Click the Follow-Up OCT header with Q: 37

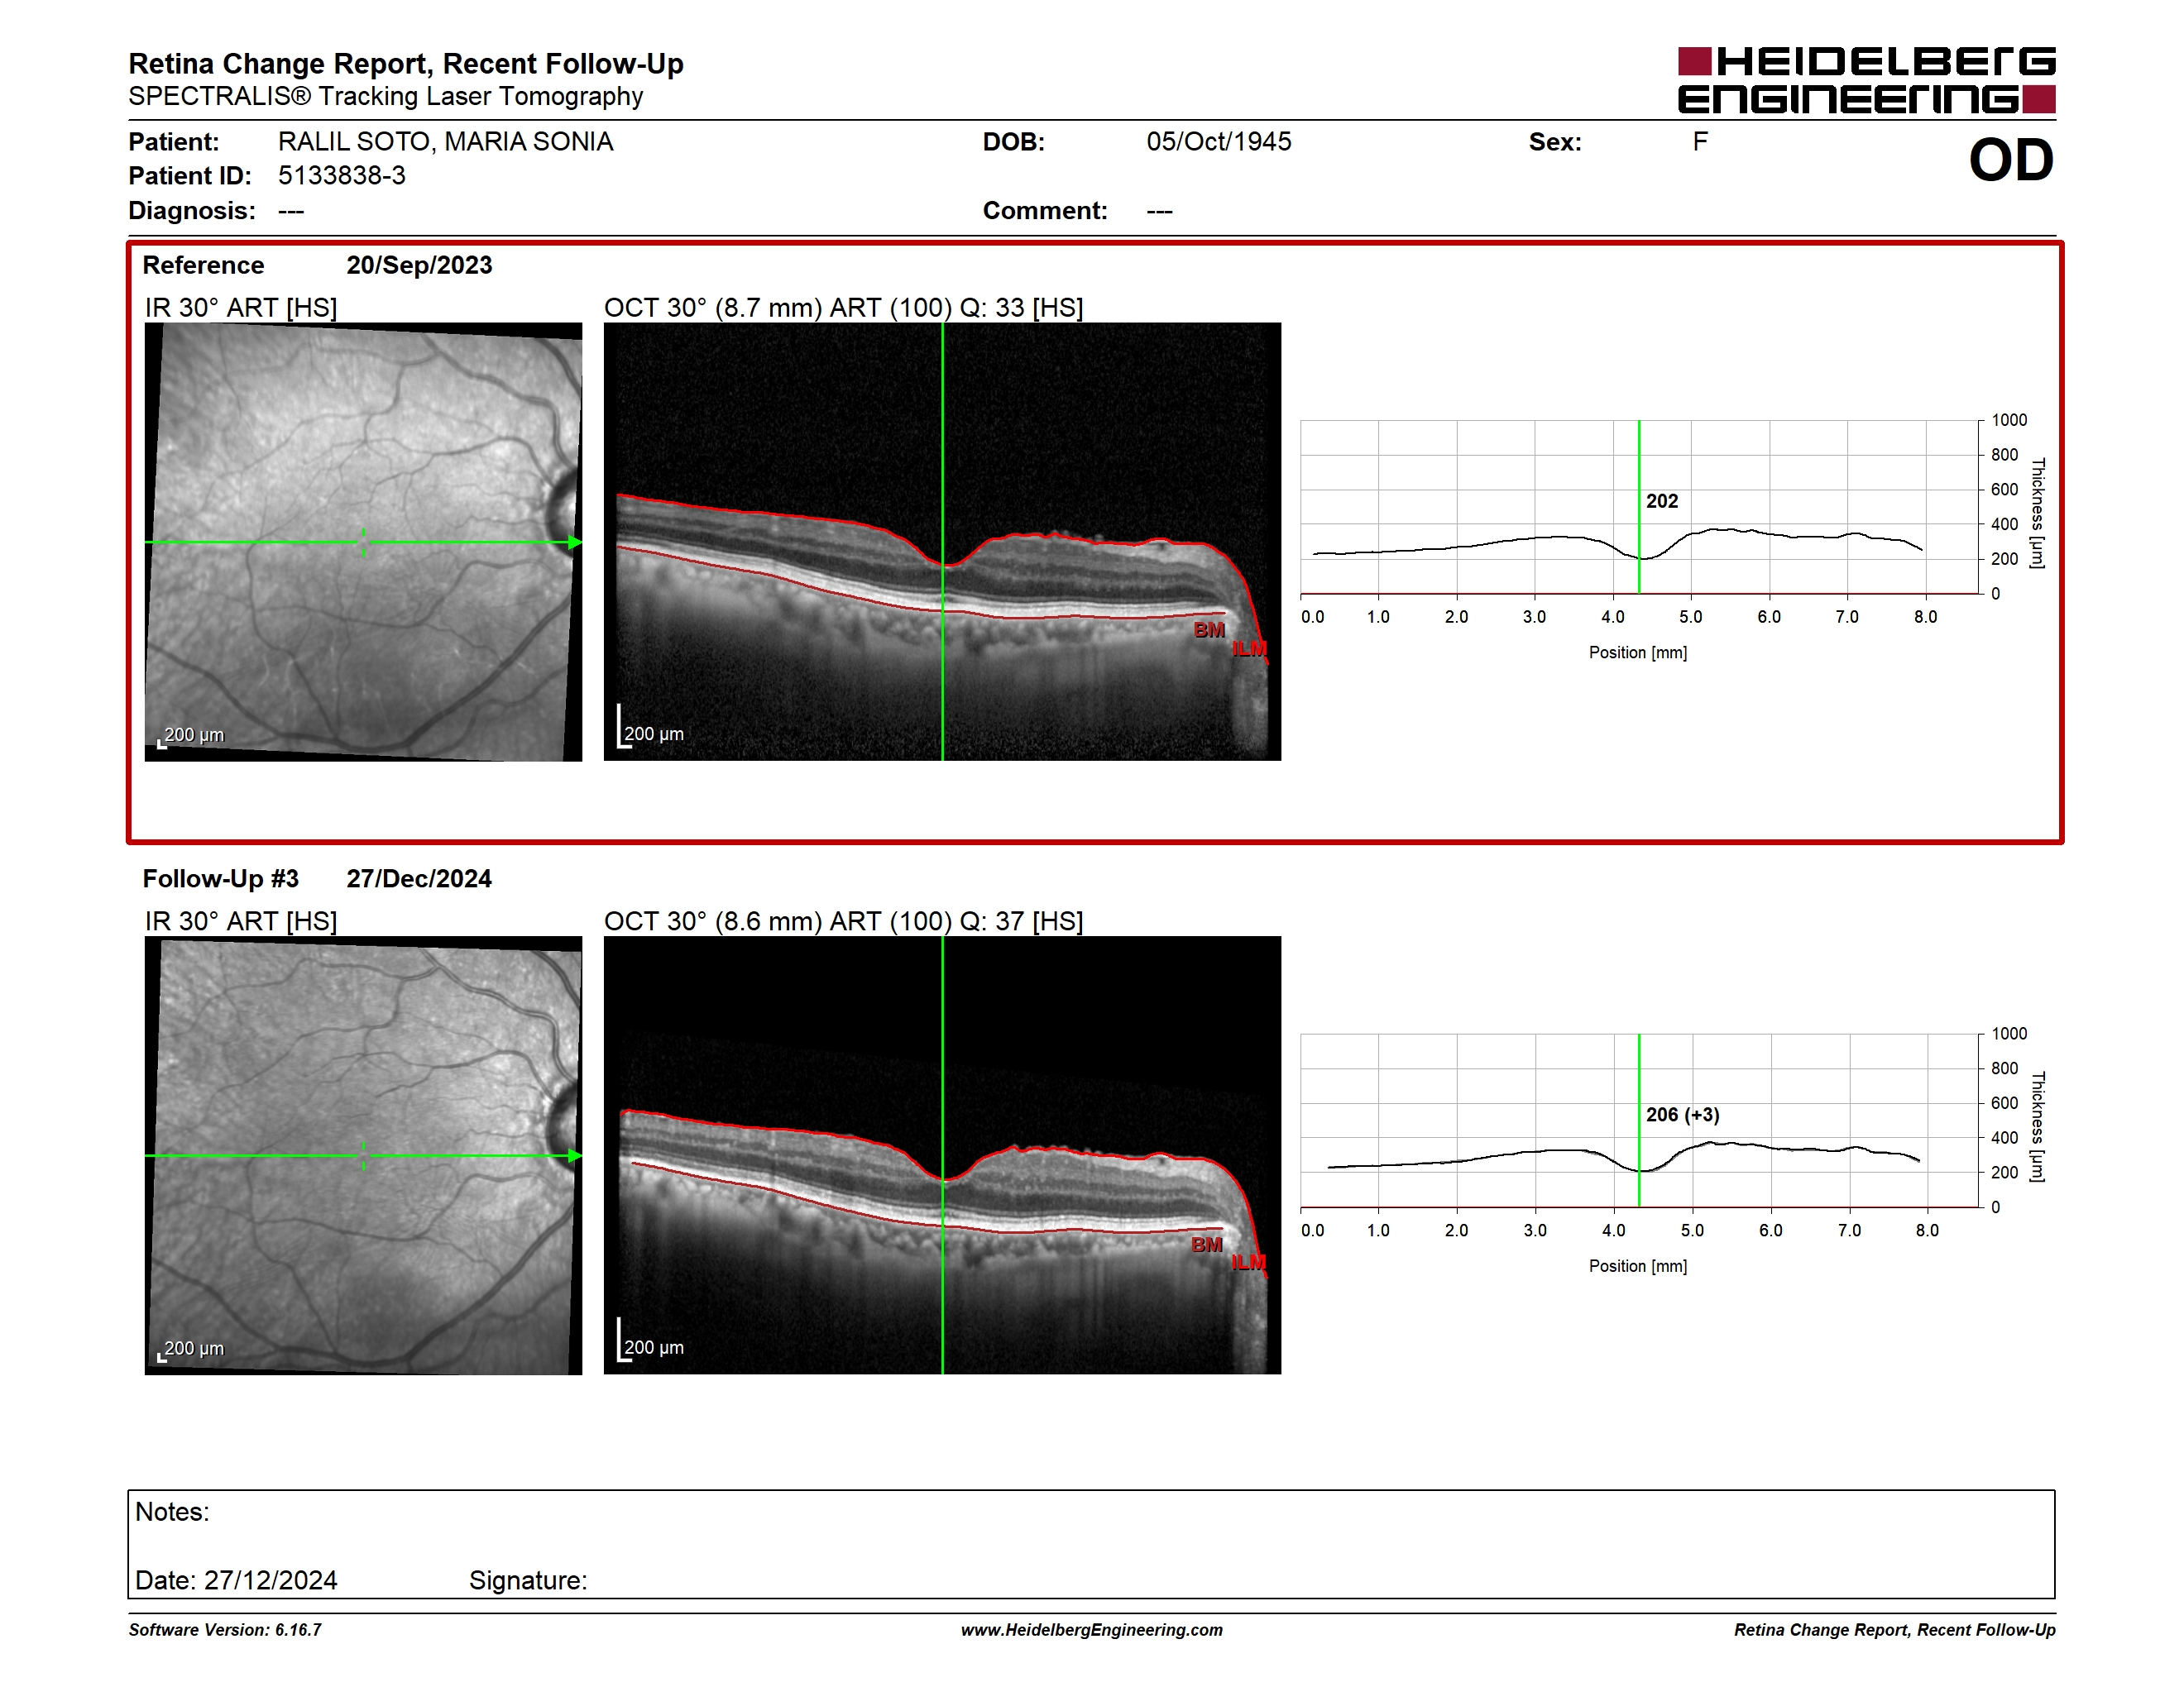tap(844, 921)
